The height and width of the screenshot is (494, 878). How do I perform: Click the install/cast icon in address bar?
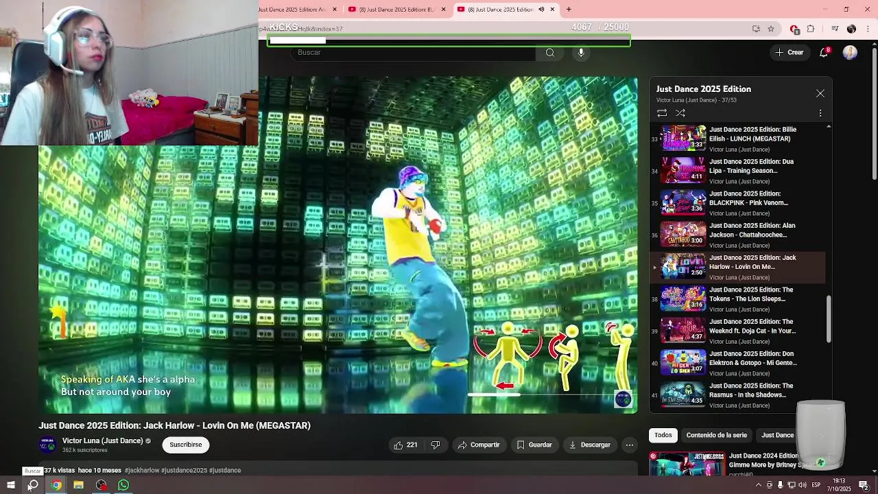point(756,29)
